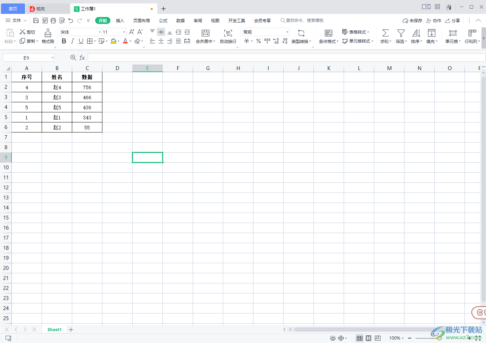Image resolution: width=486 pixels, height=343 pixels.
Task: Click the eye protection mode icon in status bar
Action: (333, 338)
